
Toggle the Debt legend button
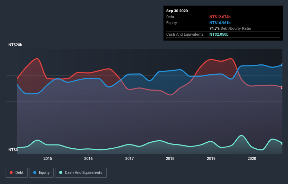pyautogui.click(x=16, y=173)
